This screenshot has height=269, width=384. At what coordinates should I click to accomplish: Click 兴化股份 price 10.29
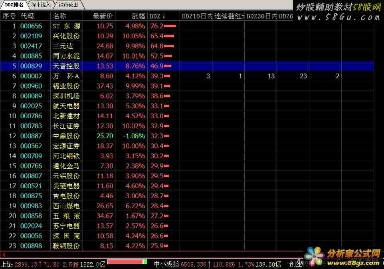[x=105, y=36]
